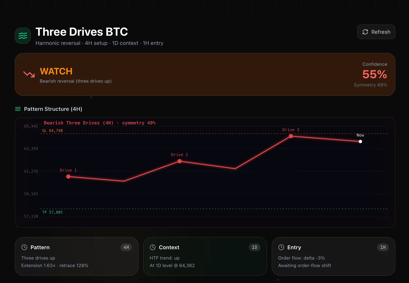Click the refresh arrows icon
Image resolution: width=409 pixels, height=283 pixels.
(365, 32)
